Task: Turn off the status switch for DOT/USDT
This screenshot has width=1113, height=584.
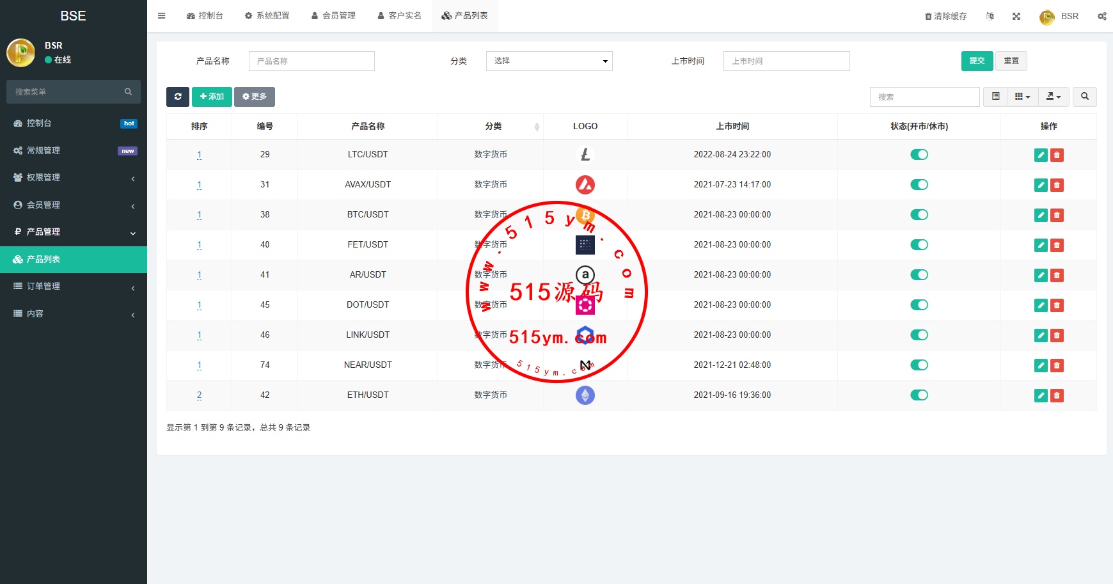Action: (x=919, y=305)
